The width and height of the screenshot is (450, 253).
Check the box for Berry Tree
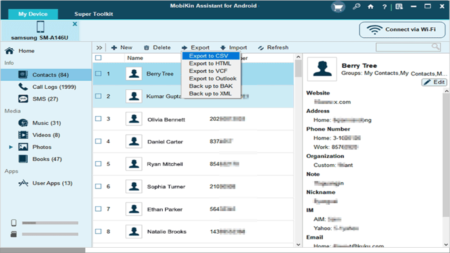point(98,73)
